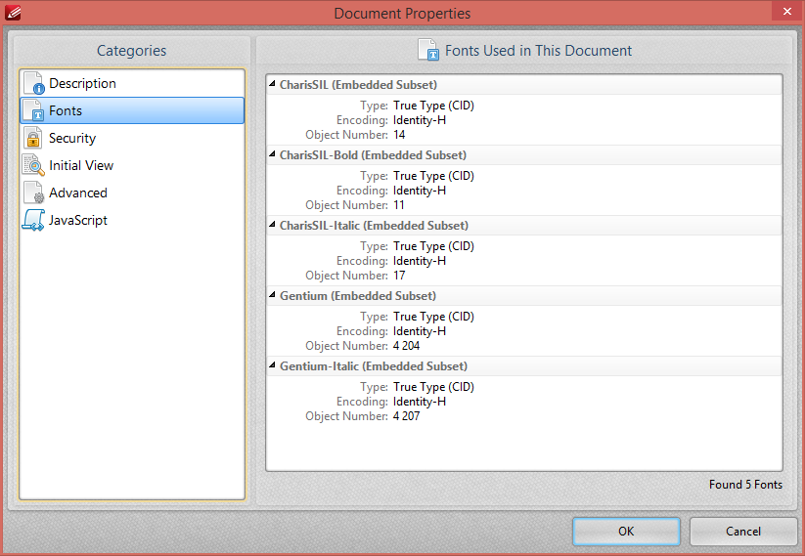
Task: Show the JavaScript category
Action: coord(132,220)
